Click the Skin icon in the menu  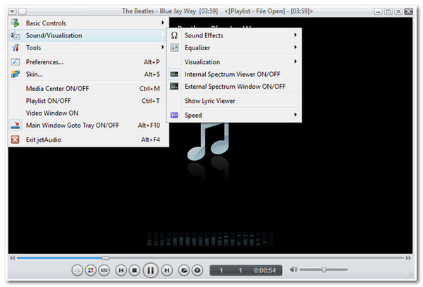pyautogui.click(x=16, y=74)
